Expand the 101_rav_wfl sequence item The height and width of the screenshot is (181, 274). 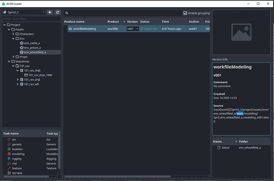tap(17, 84)
